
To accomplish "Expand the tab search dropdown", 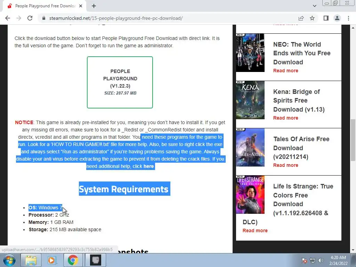I will (x=314, y=6).
